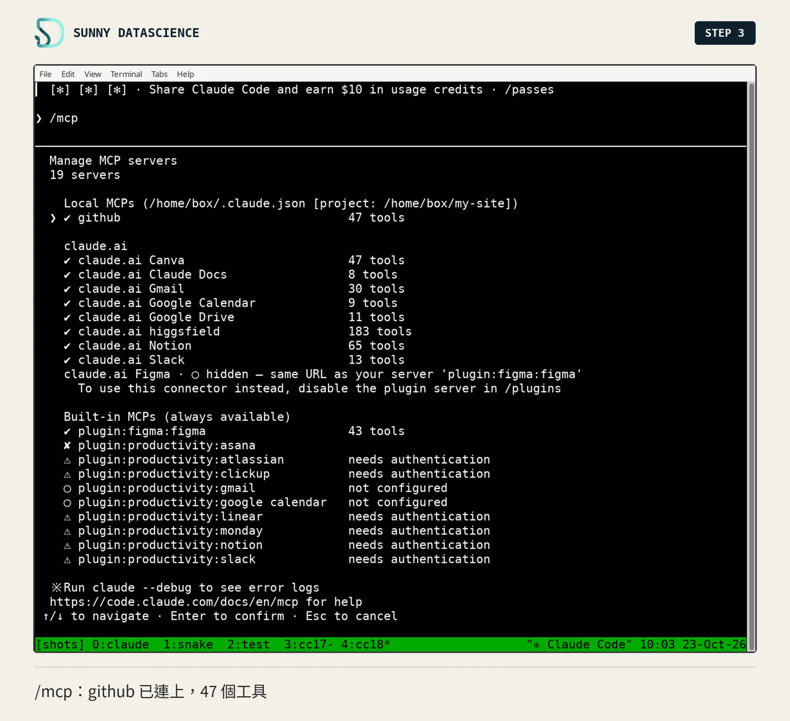The height and width of the screenshot is (721, 790).
Task: Click the checkmark beside claude.ai Google Drive
Action: pos(67,317)
